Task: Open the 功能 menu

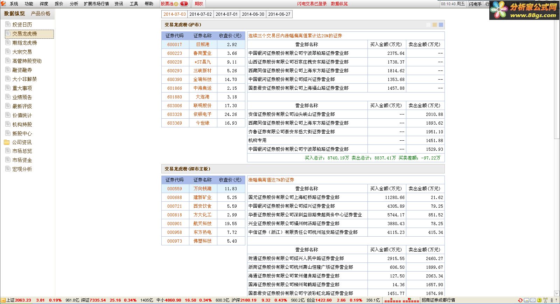Action: [x=29, y=4]
